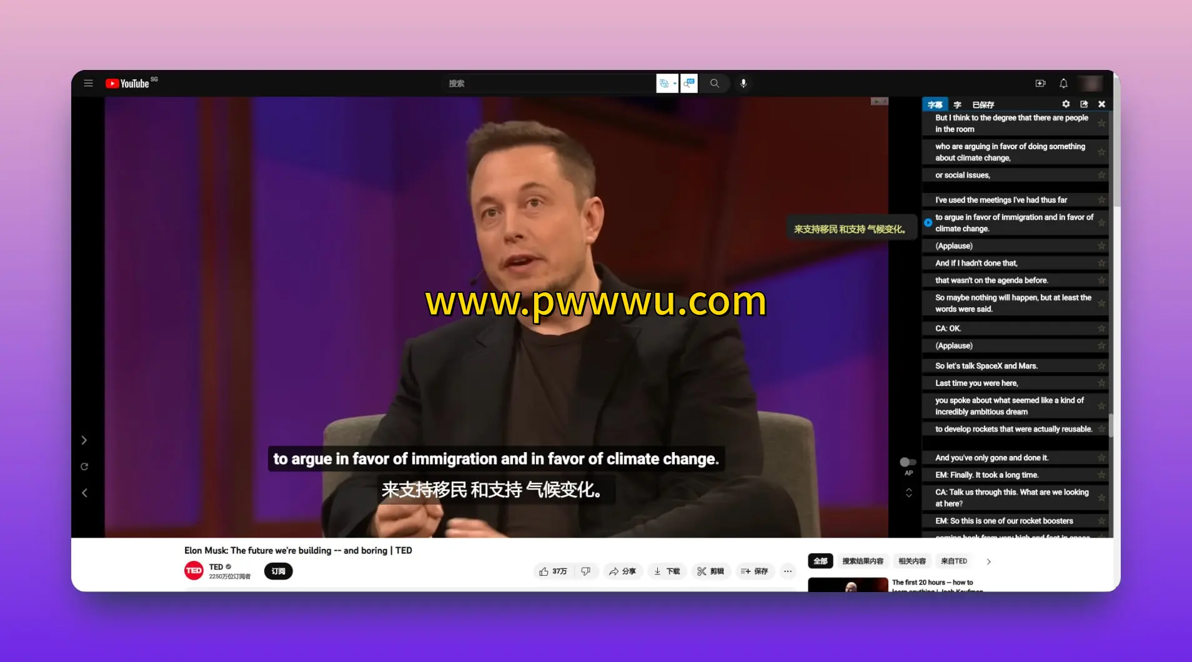Viewport: 1192px width, 662px height.
Task: Open subtitle panel settings gear
Action: pos(1066,104)
